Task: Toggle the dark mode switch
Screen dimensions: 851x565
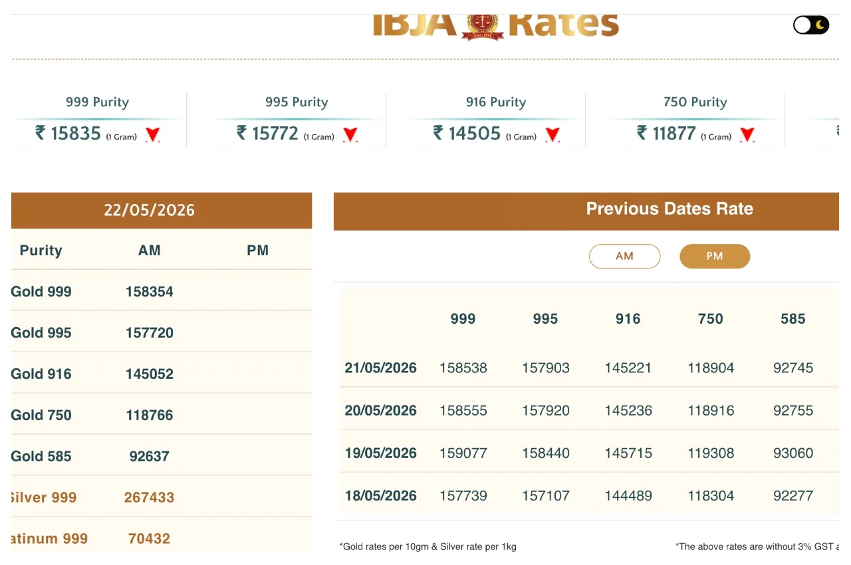Action: tap(811, 25)
